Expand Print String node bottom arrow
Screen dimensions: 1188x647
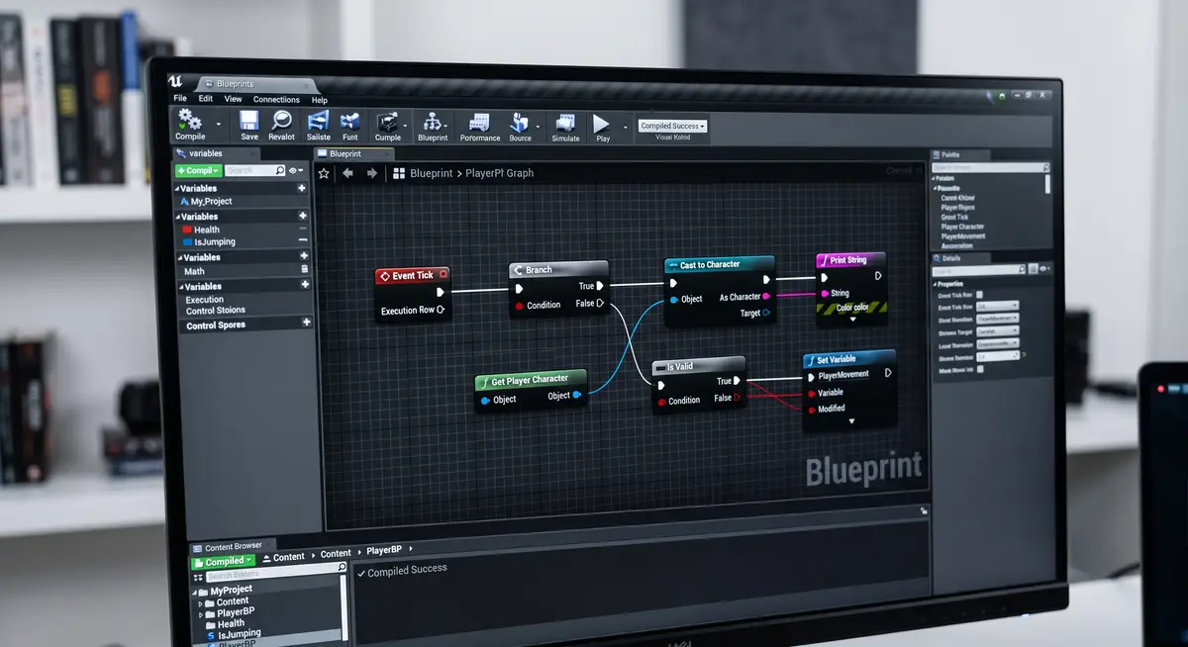(852, 320)
